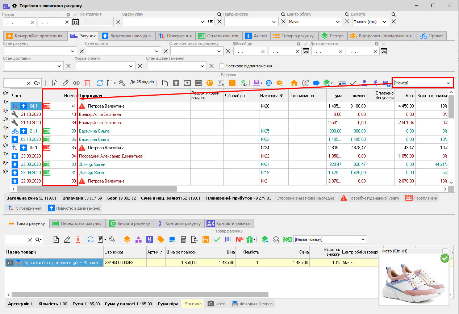The image size is (459, 314).
Task: Switch to the Оплати клієнтів tab
Action: 218,36
